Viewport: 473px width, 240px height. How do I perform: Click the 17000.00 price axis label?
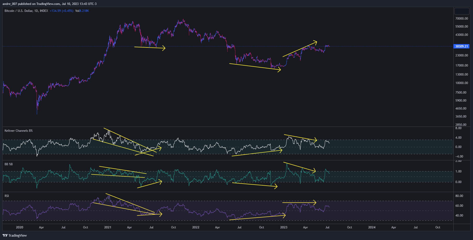point(462,65)
